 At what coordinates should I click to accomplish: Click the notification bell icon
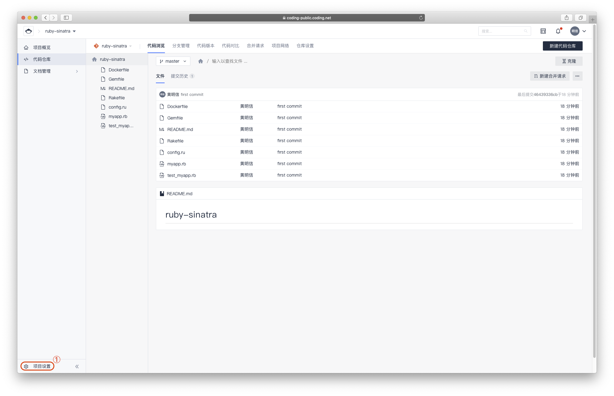click(558, 31)
